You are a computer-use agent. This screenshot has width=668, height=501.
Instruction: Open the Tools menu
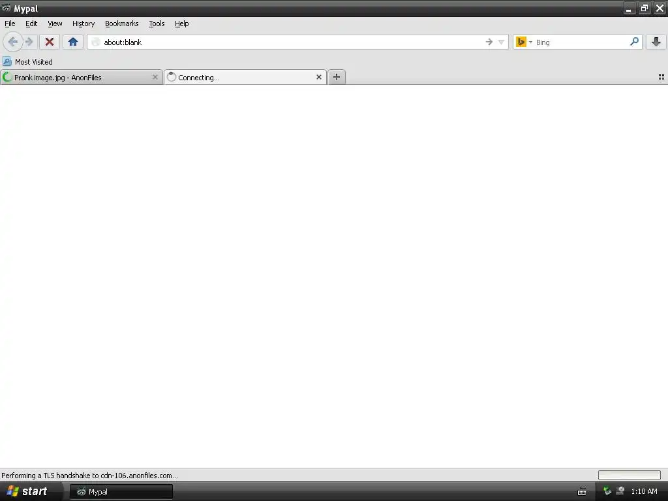157,24
